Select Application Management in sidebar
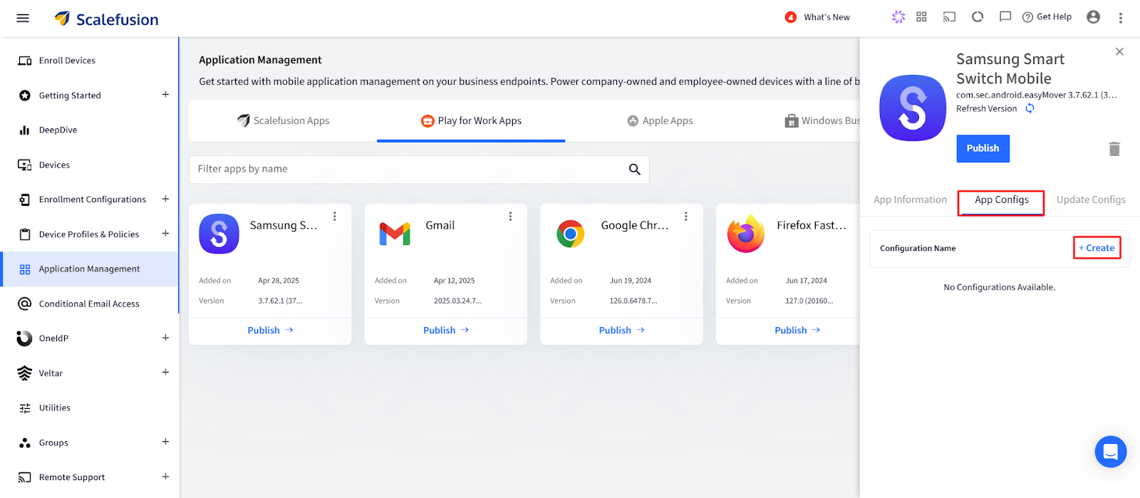Viewport: 1140px width, 498px height. coord(89,269)
